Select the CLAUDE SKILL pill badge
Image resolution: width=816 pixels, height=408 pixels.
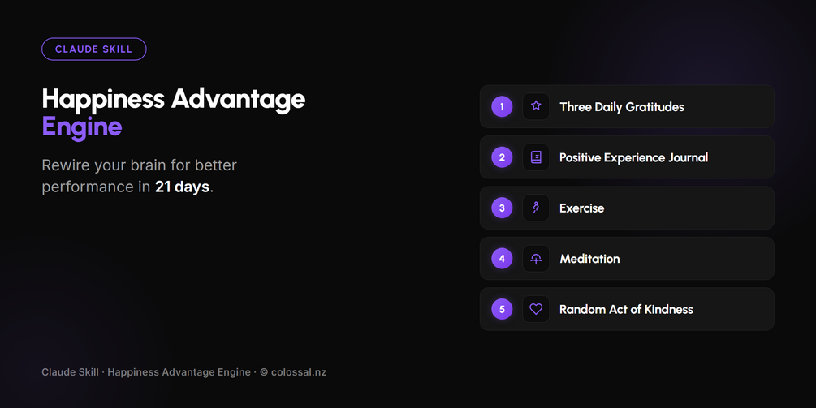pyautogui.click(x=93, y=49)
